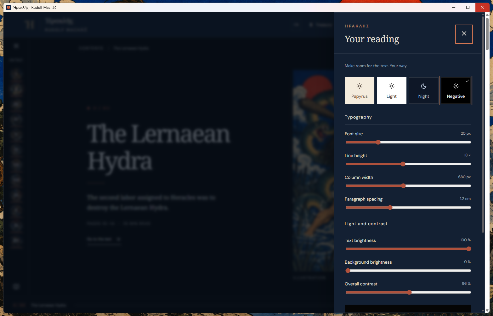
Task: Click 'Make room for the text. Your way.'
Action: [376, 66]
